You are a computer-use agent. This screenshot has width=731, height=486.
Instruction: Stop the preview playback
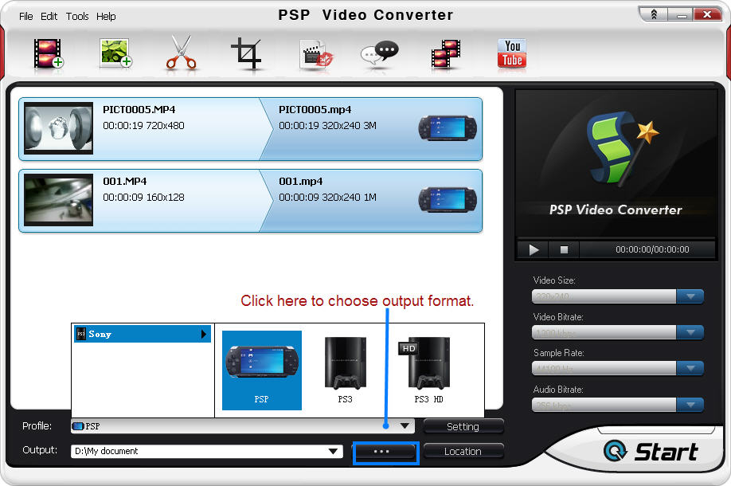pos(564,249)
